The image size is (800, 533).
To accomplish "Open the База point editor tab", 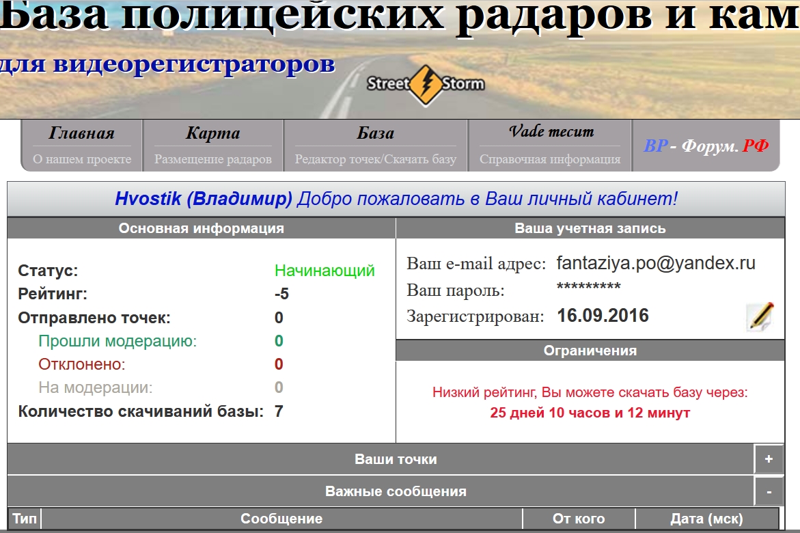I will (x=375, y=145).
